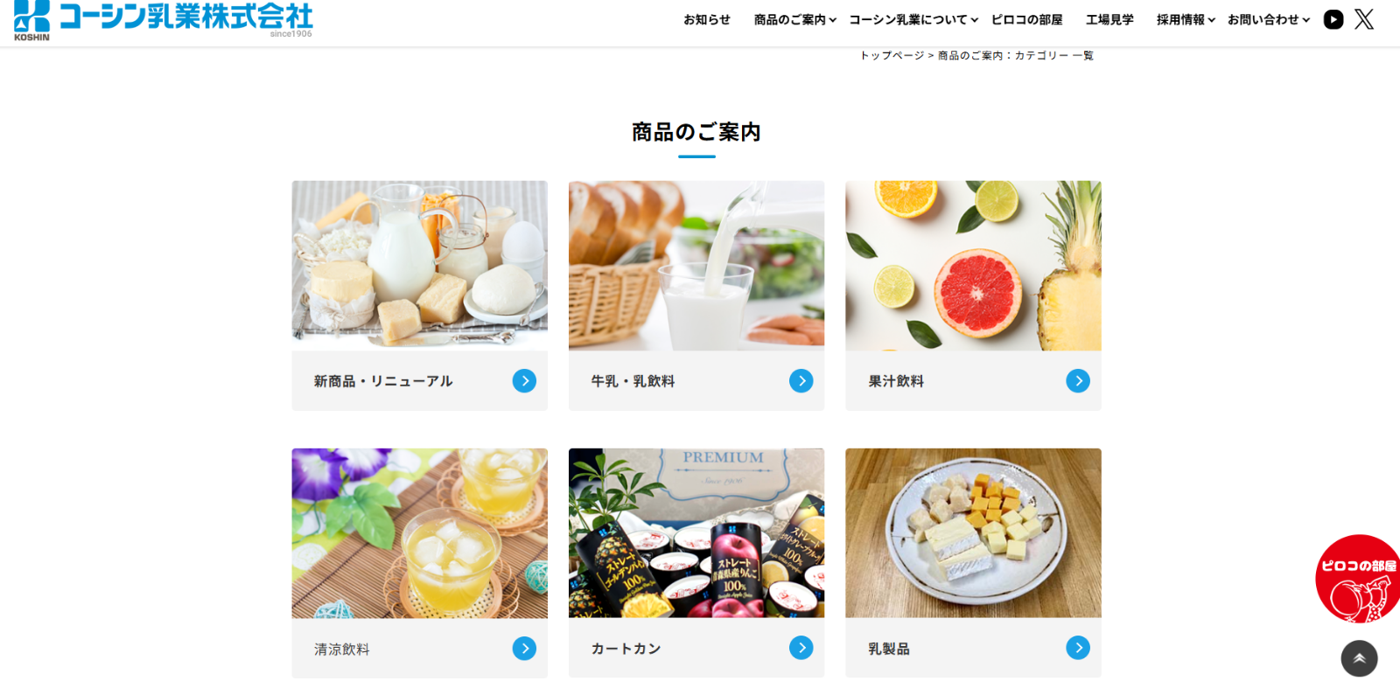Viewport: 1400px width, 681px height.
Task: Click the arrow icon on 新商品・リニューアル card
Action: point(524,381)
